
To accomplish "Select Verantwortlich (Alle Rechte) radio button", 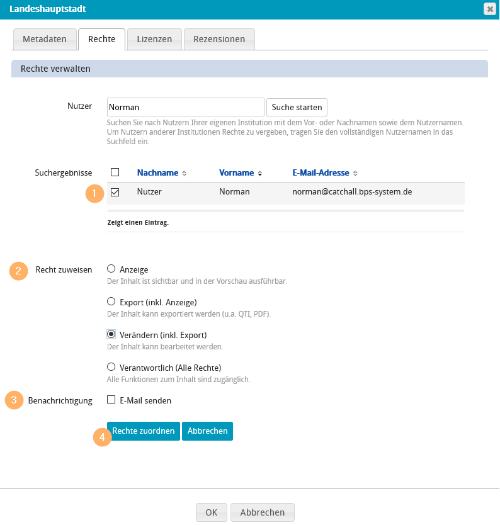I will pyautogui.click(x=111, y=367).
